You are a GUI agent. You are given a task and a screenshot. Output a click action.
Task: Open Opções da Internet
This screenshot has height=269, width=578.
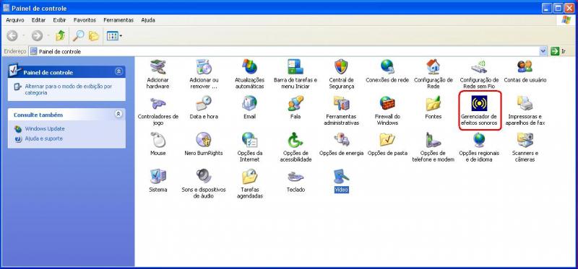pos(249,147)
